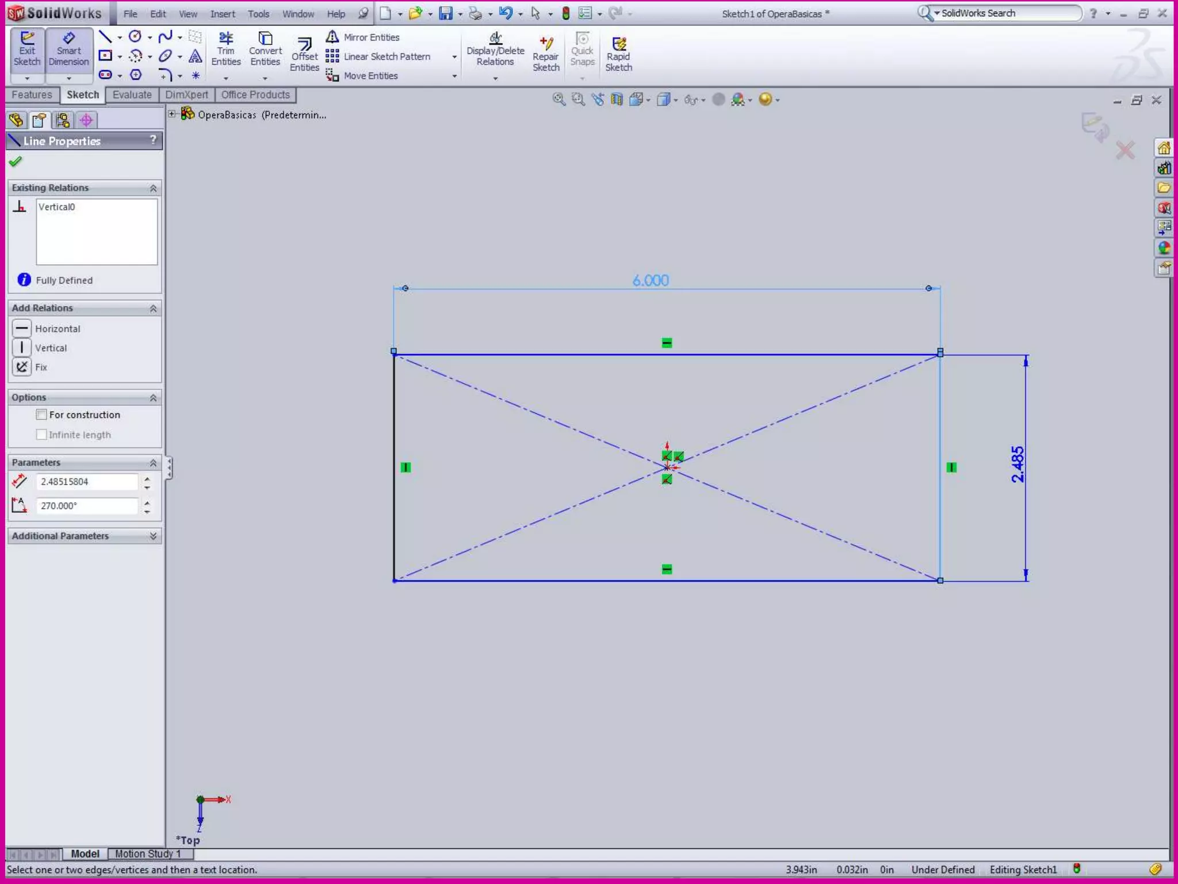Click the line length parameter field
The height and width of the screenshot is (884, 1178).
pyautogui.click(x=87, y=482)
